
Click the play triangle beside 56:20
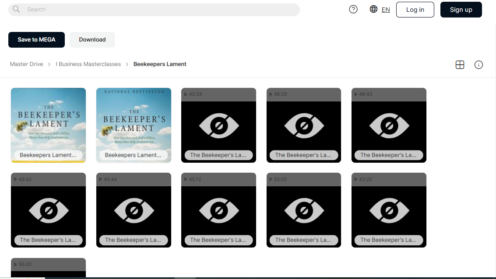(15, 264)
